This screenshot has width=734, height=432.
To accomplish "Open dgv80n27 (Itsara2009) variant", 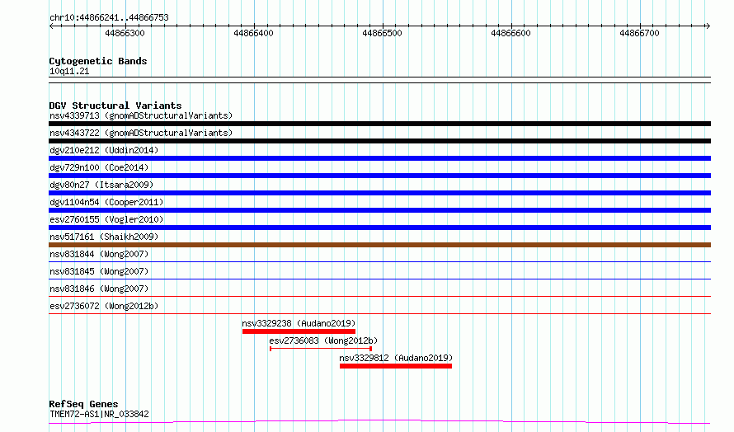I will click(101, 185).
